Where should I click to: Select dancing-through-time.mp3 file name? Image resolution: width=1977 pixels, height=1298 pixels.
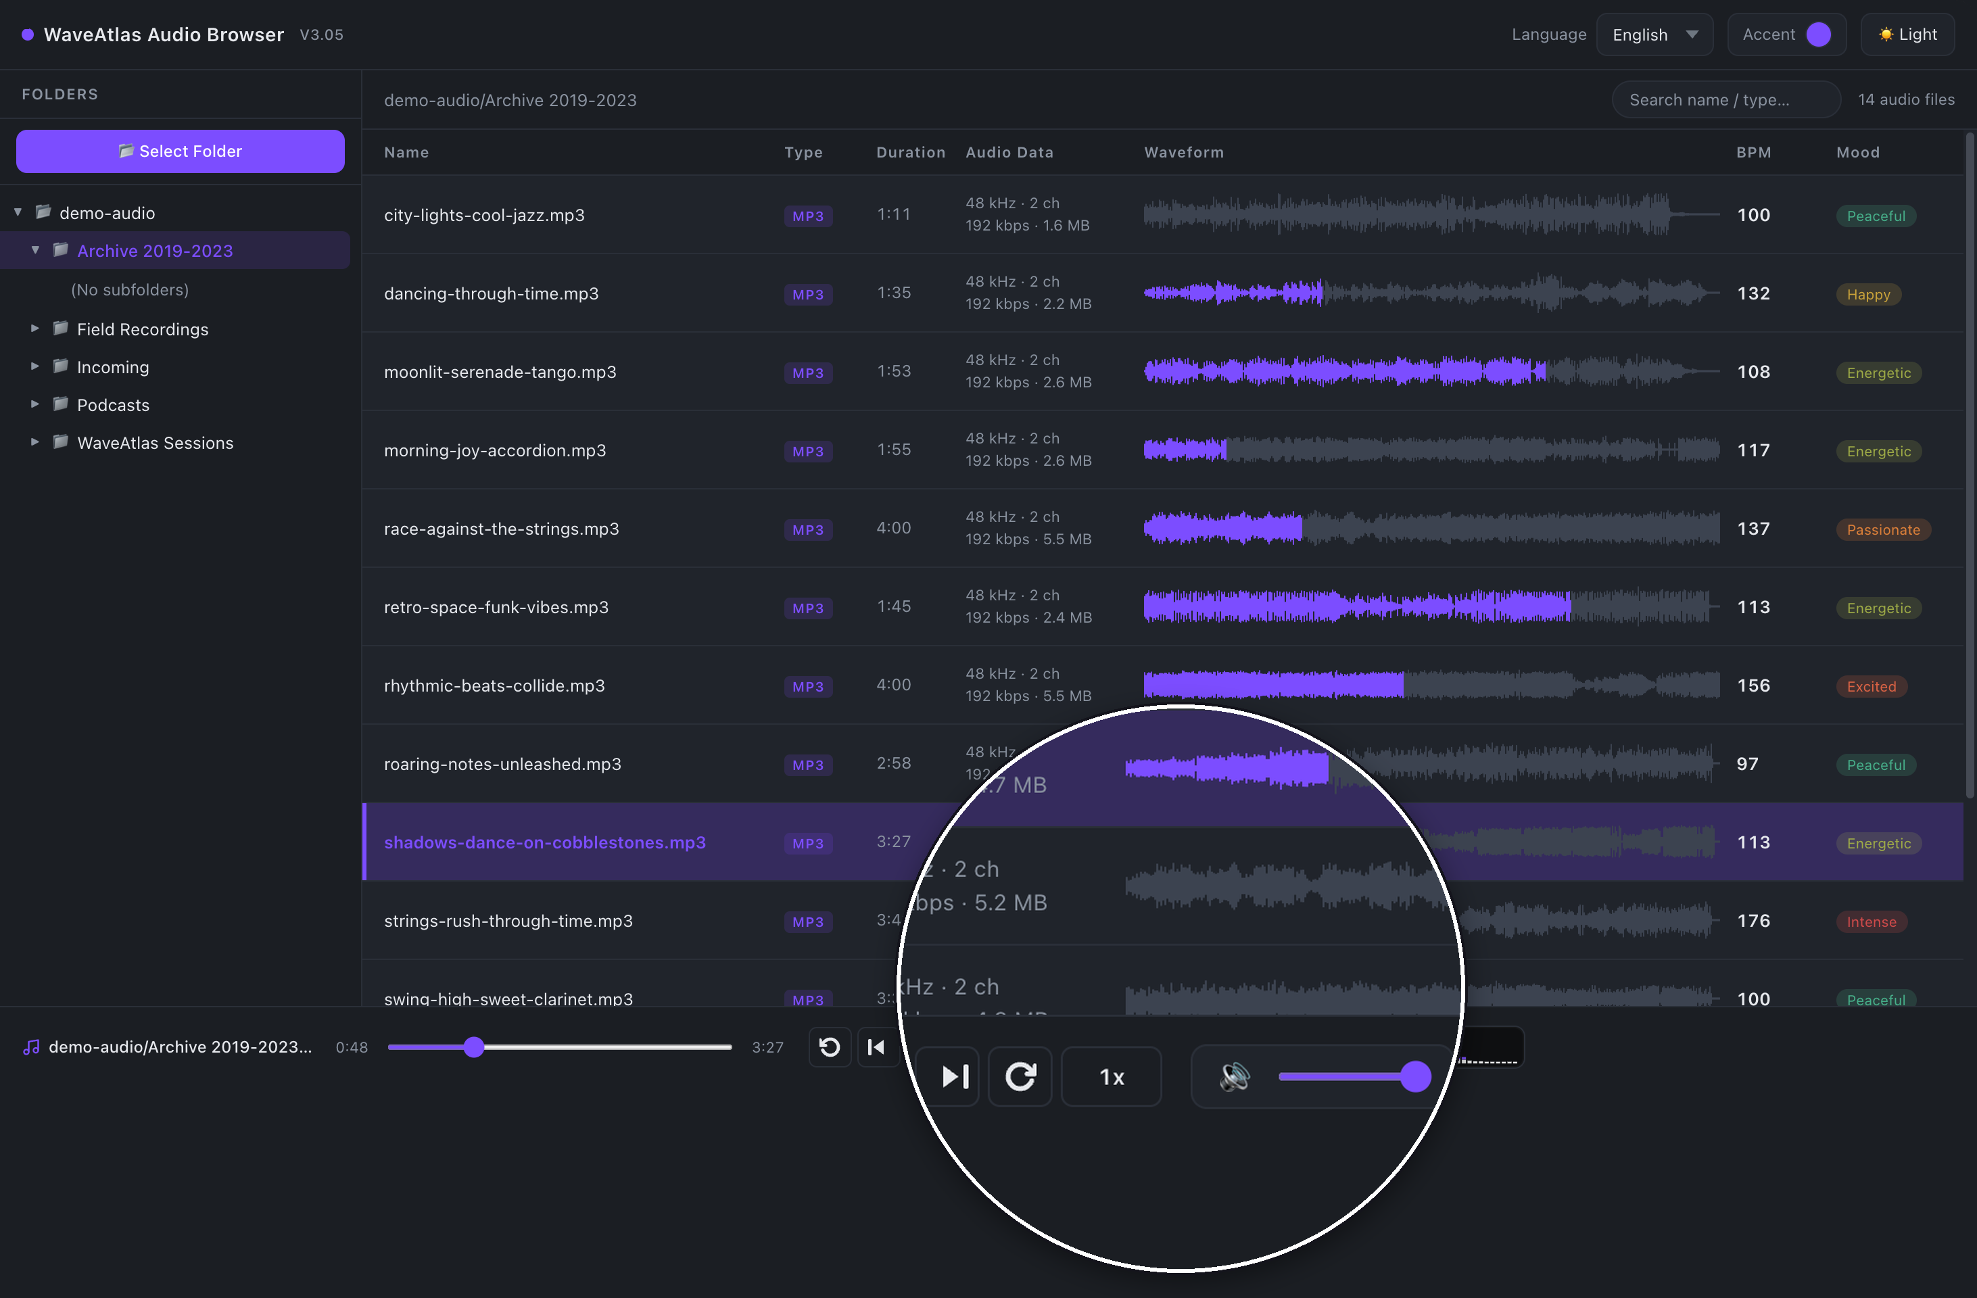click(491, 293)
